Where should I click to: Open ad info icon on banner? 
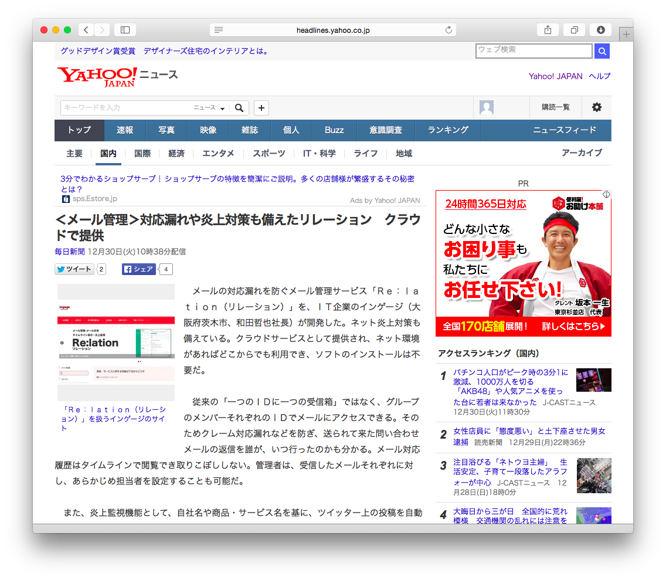(x=606, y=194)
